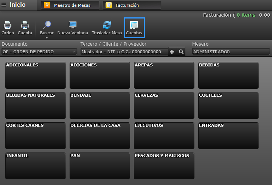Choose the INFANTIL category

pos(36,166)
